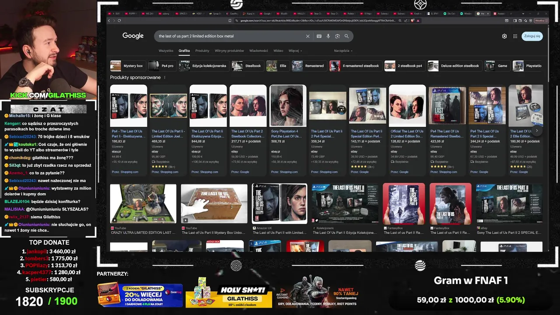The image size is (560, 315).
Task: Filter images by 2 steelbook ps4 chip
Action: click(x=404, y=66)
